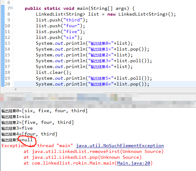Click the 'public' keyword on line 7
This screenshot has height=171, width=196.
pyautogui.click(x=33, y=8)
